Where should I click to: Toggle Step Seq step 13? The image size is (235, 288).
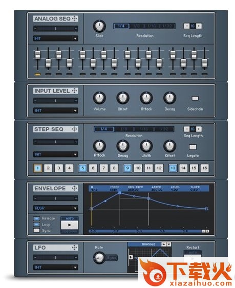[173, 168]
